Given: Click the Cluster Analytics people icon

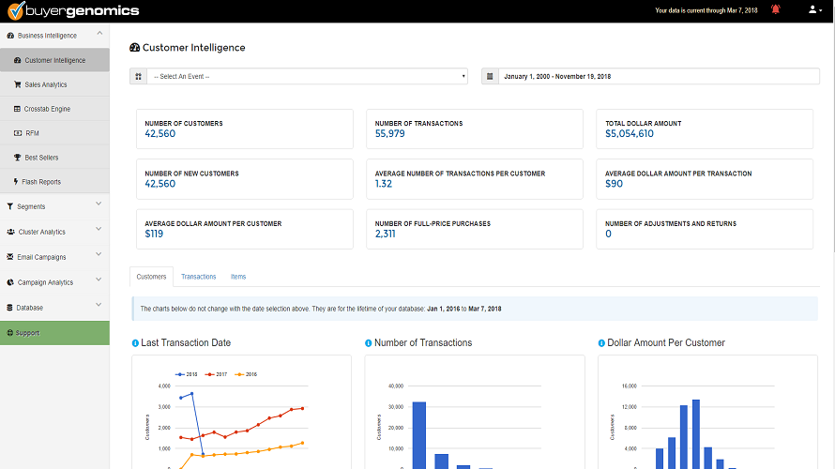Looking at the screenshot, I should (10, 232).
